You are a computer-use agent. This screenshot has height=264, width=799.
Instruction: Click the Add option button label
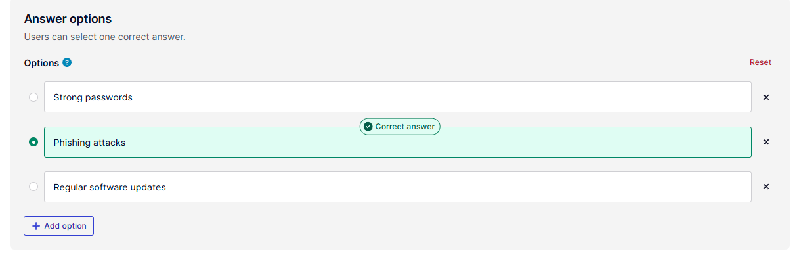[x=65, y=226]
